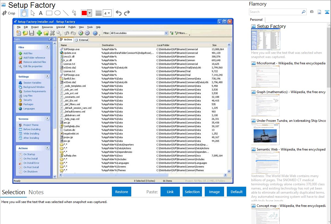Choose the text annotation tool

pos(41,13)
